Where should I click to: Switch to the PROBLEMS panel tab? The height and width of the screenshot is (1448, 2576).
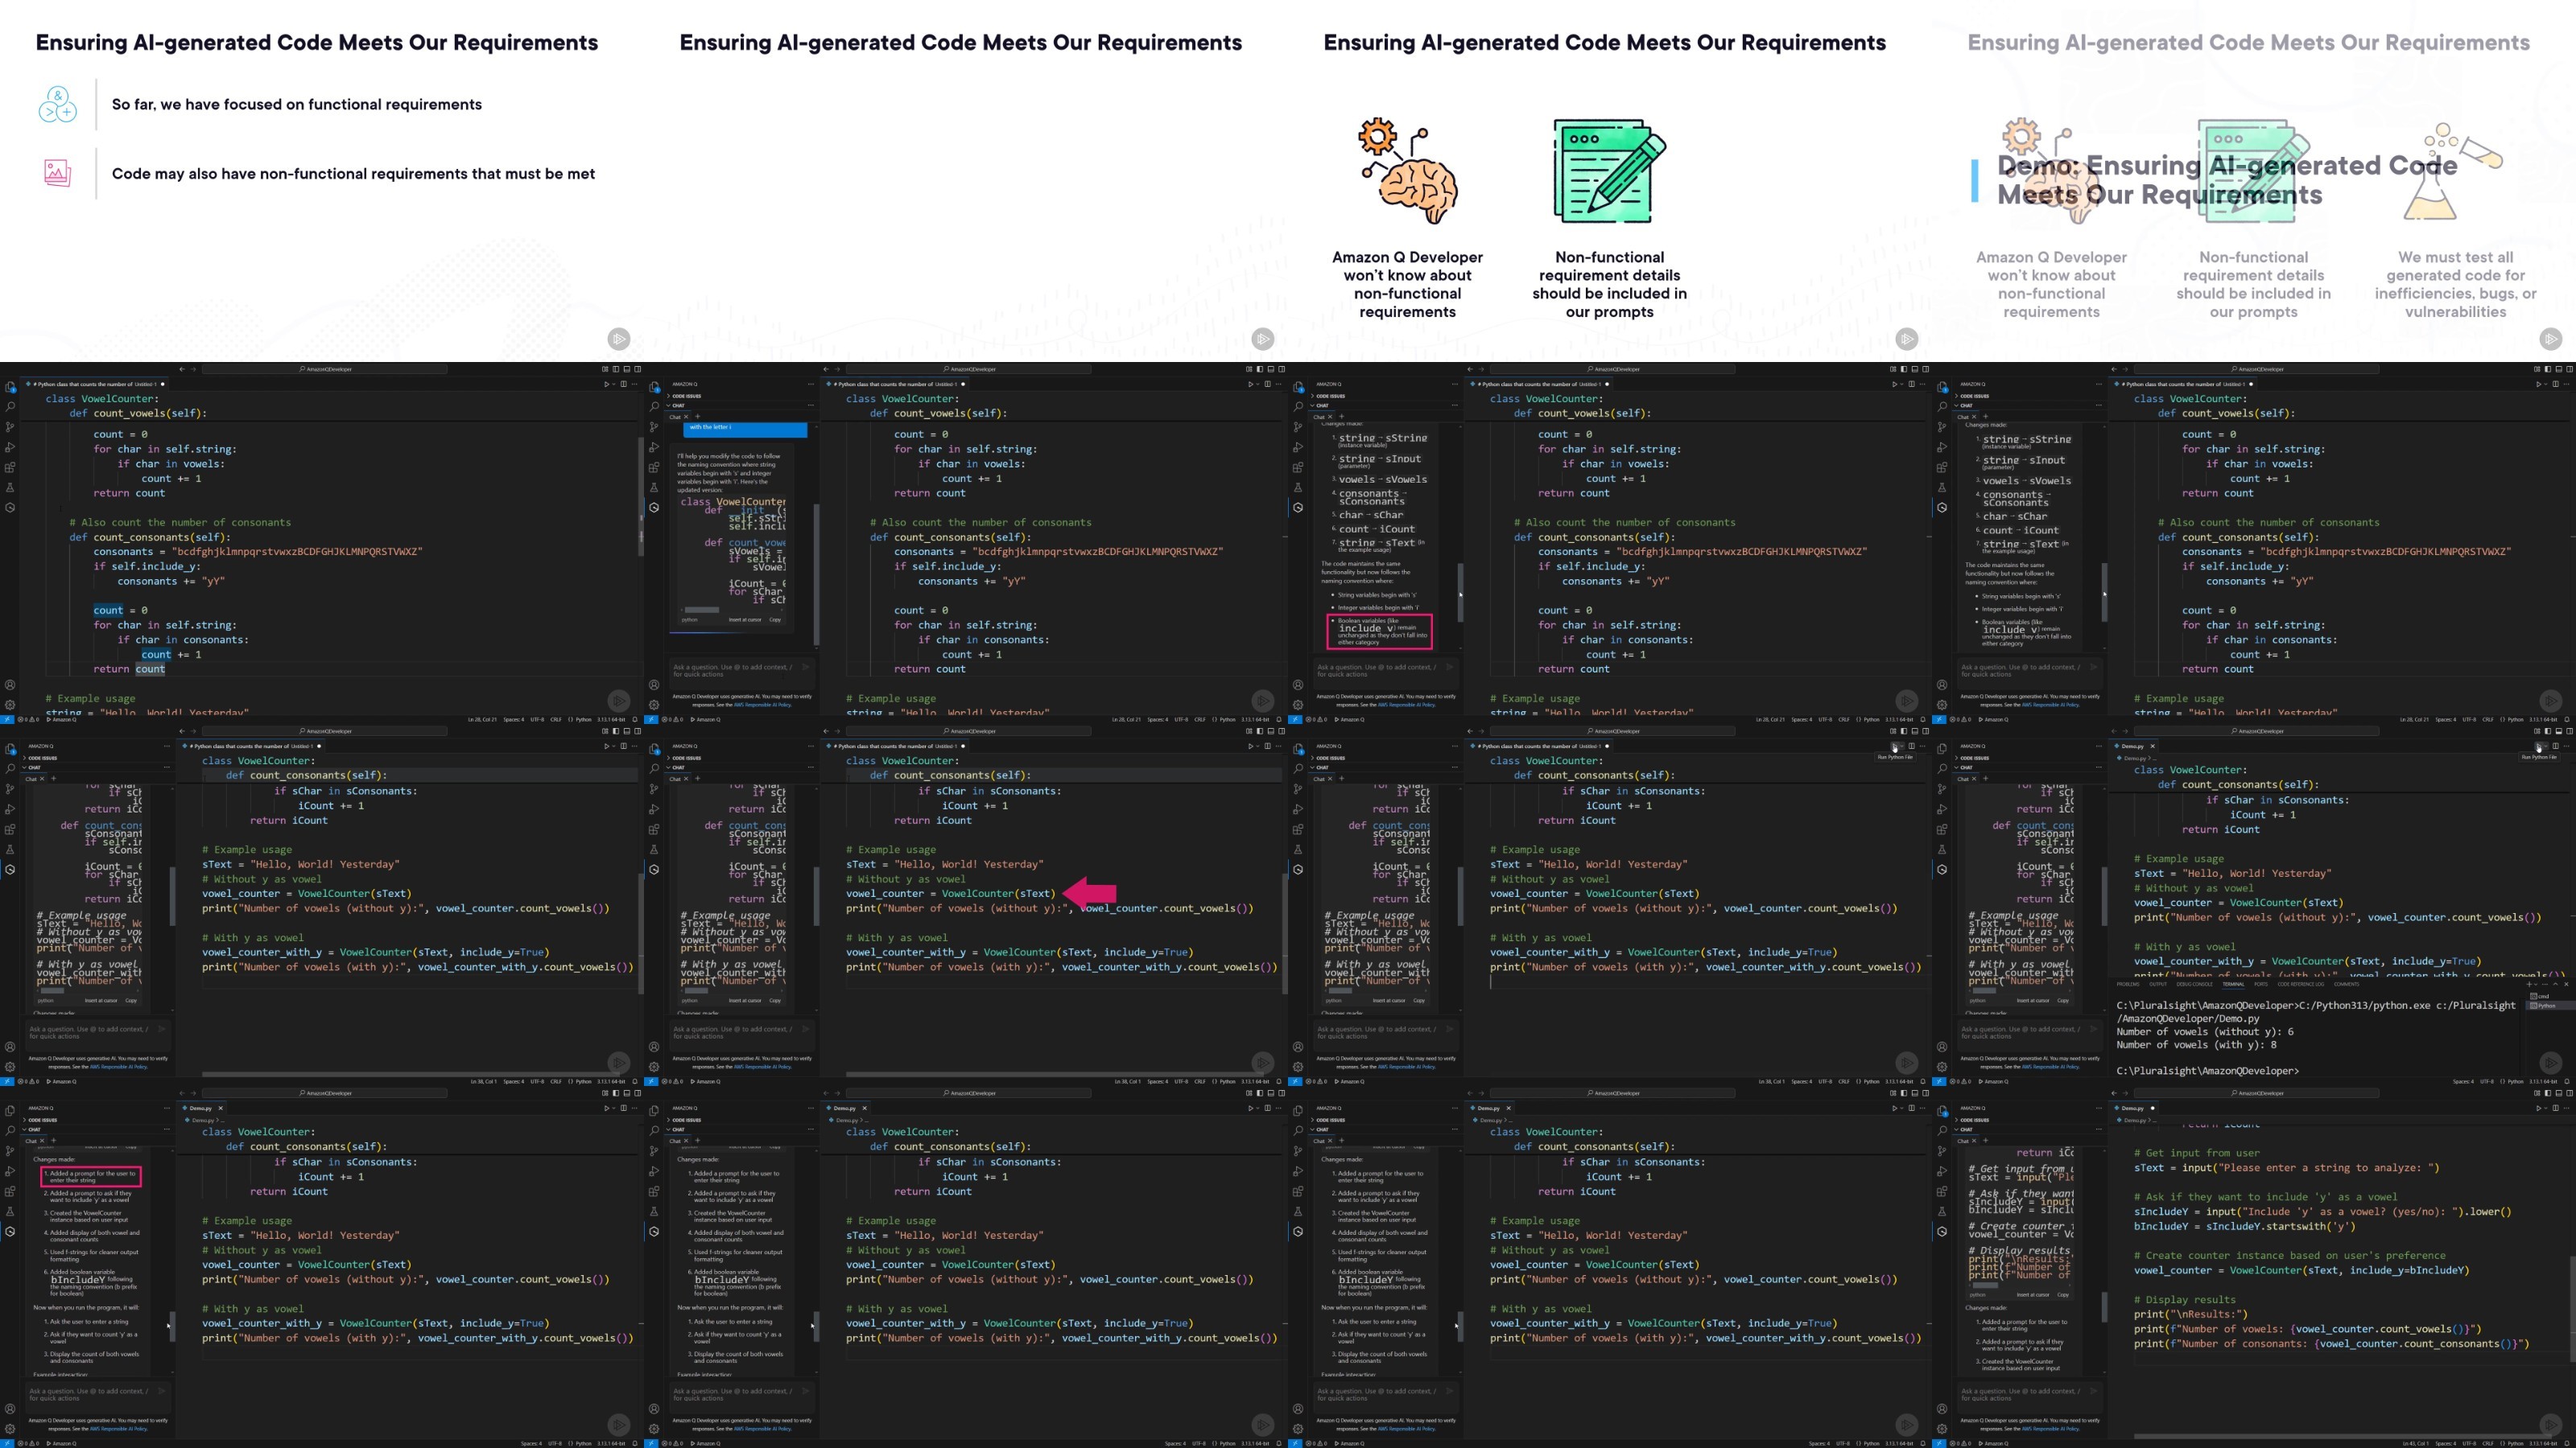(x=2128, y=985)
